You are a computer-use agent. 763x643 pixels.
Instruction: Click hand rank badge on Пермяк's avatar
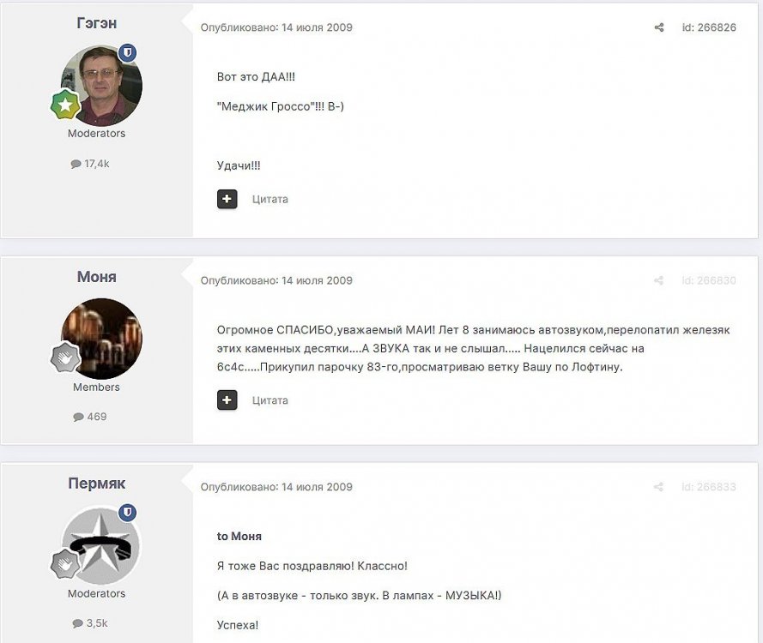(65, 564)
